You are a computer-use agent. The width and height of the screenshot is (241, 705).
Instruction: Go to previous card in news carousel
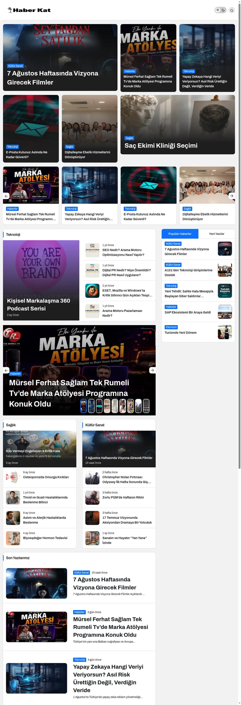6,196
